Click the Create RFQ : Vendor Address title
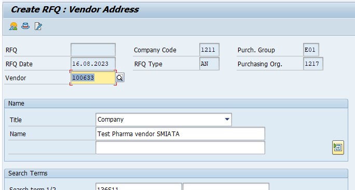The image size is (355, 190). [x=75, y=9]
